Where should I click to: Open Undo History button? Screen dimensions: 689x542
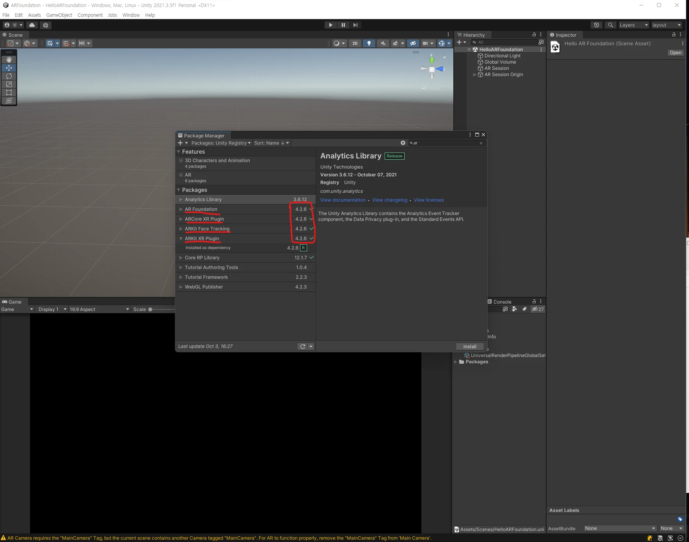(597, 25)
